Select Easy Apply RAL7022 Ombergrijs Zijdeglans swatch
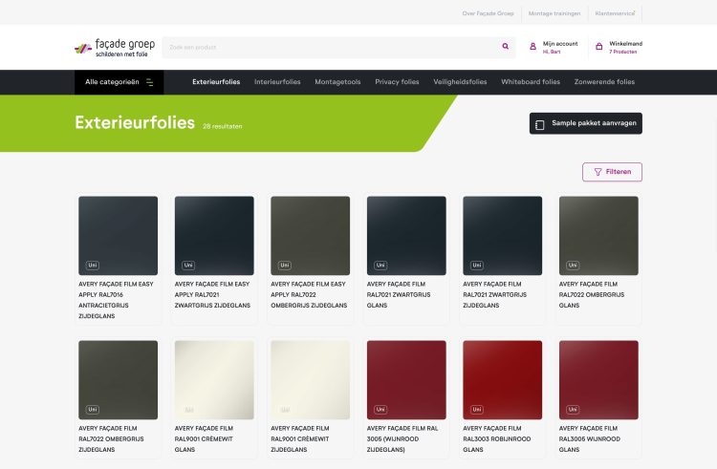The width and height of the screenshot is (717, 469). pos(310,236)
